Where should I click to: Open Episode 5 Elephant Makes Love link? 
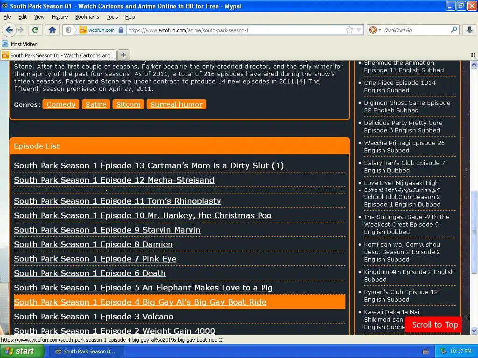point(143,288)
